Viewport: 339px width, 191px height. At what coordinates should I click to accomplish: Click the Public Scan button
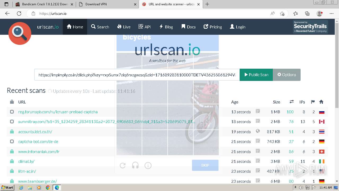point(256,75)
